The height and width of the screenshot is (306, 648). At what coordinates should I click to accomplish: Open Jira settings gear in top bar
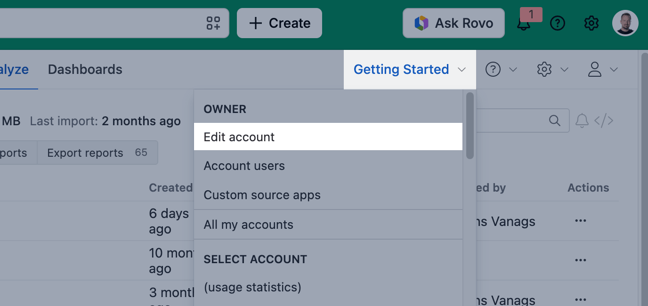click(591, 23)
